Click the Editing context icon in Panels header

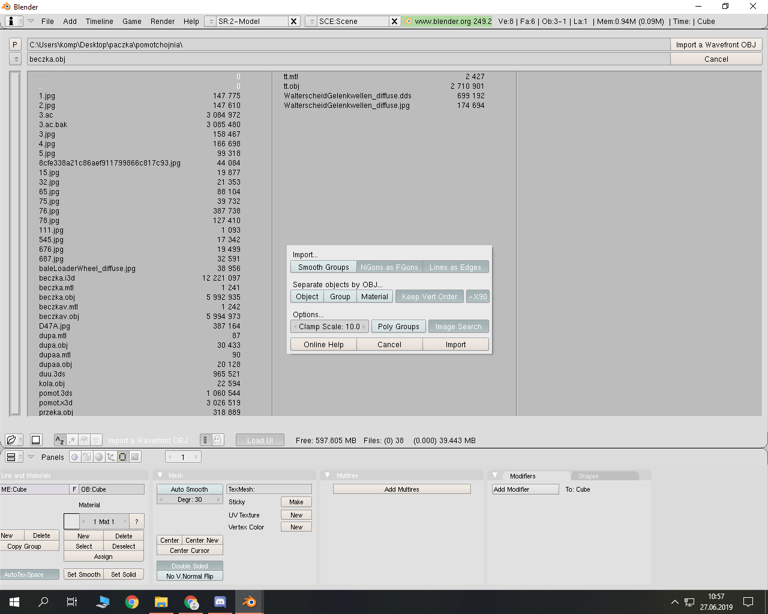123,457
